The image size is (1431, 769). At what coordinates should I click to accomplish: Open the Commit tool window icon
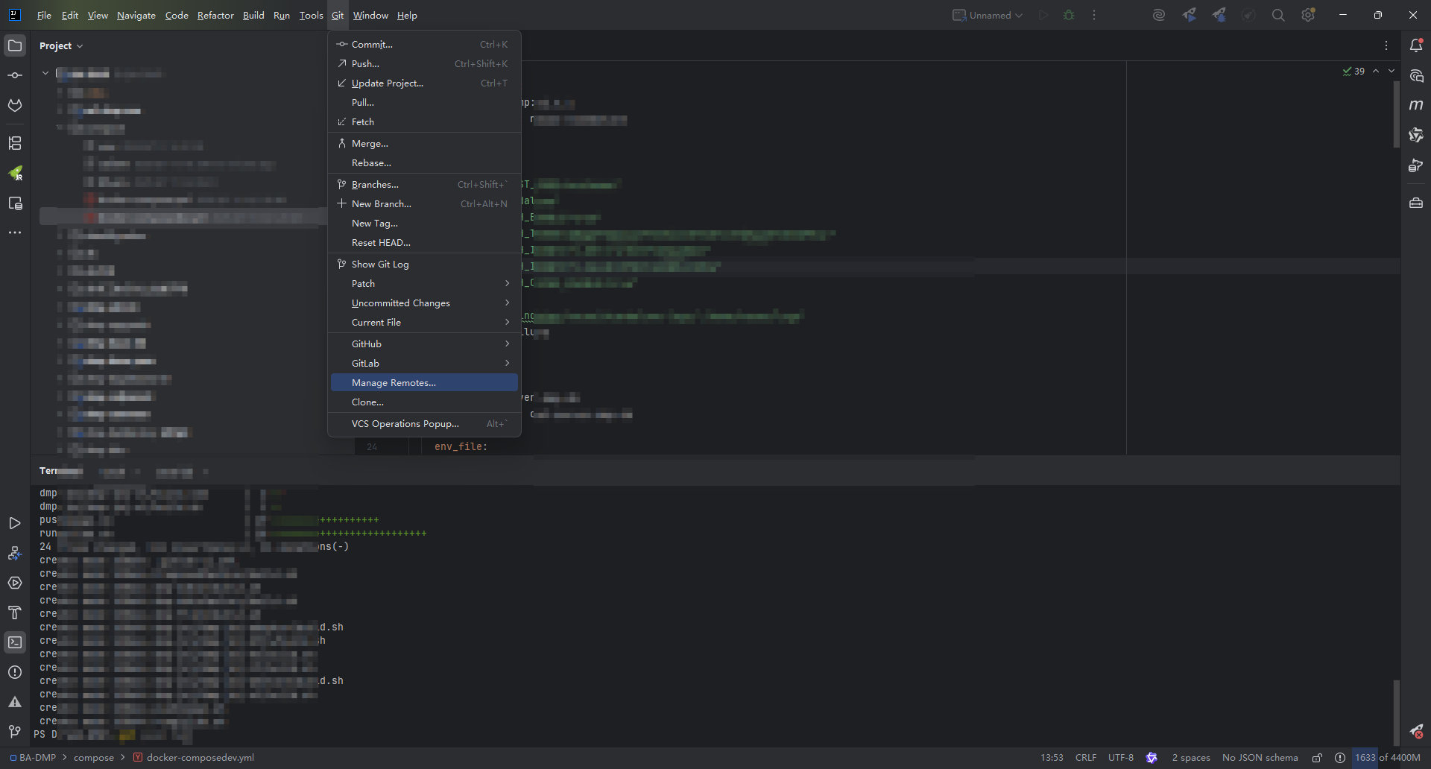(x=15, y=75)
